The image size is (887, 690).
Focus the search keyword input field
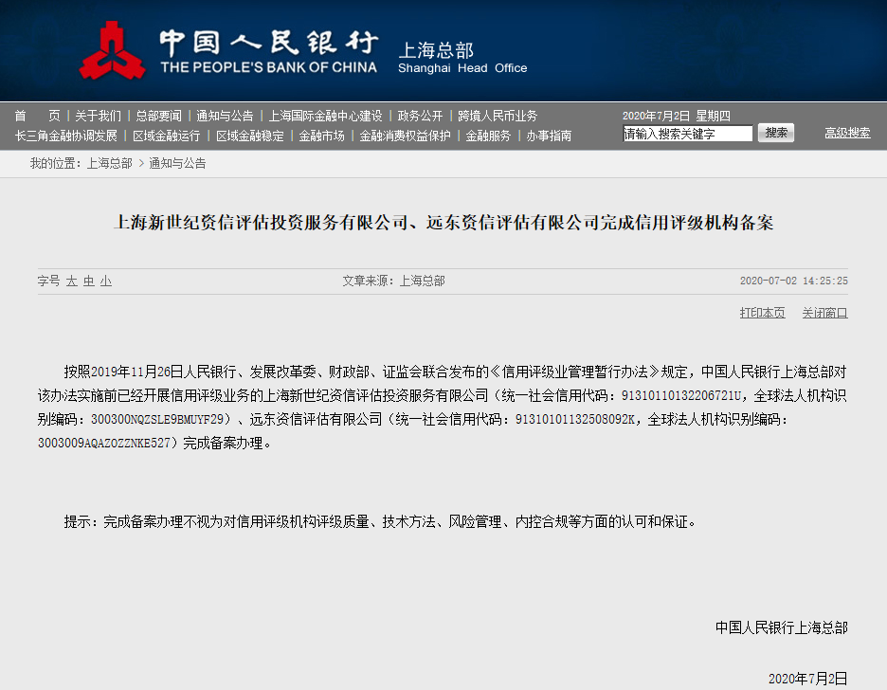tap(687, 134)
